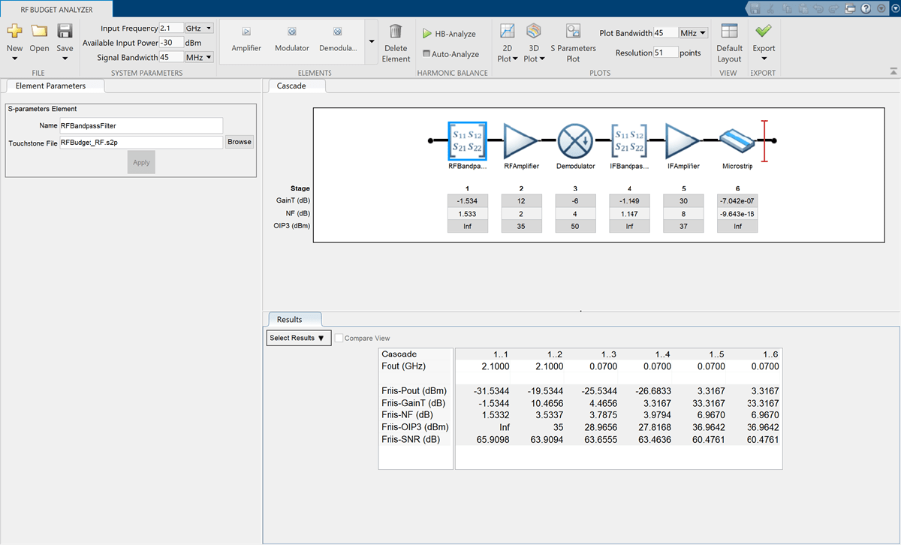Switch to the Results tab

(x=290, y=320)
